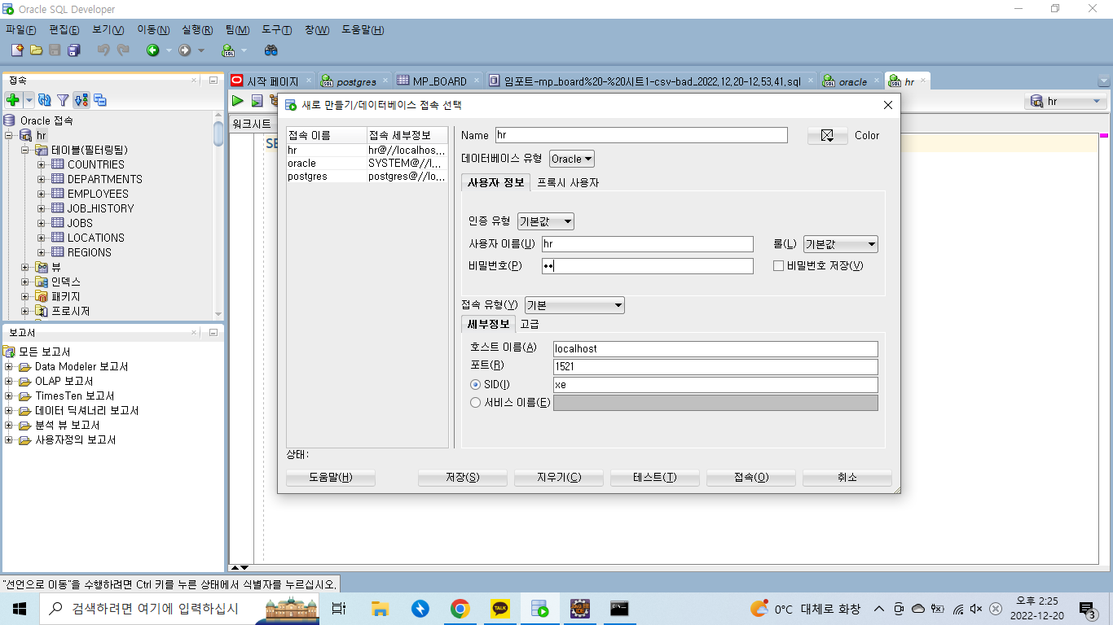Open the role dropdown
Image resolution: width=1113 pixels, height=625 pixels.
841,244
